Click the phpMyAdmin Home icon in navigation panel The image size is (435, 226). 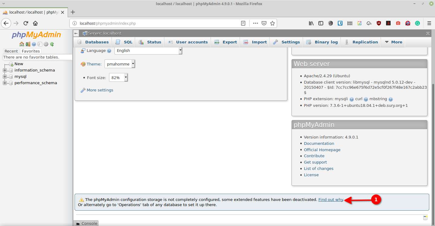[22, 44]
